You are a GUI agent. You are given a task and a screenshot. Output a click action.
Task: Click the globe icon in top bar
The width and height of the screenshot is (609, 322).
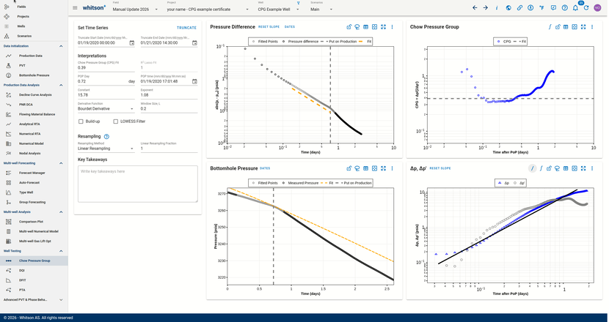pos(508,8)
